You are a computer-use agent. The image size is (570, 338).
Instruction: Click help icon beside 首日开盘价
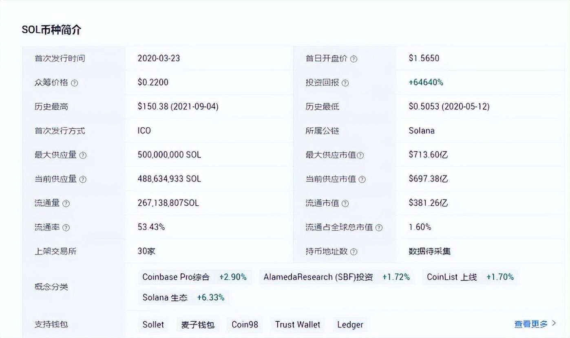353,59
